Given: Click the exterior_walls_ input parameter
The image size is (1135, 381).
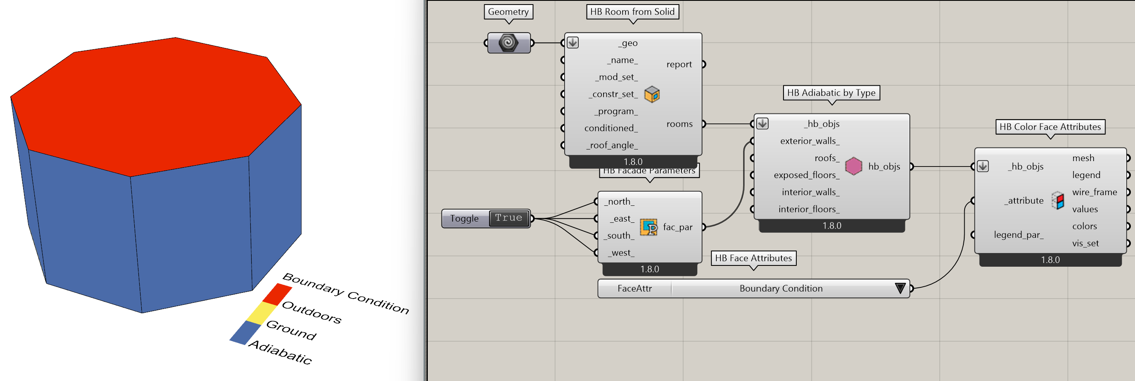Looking at the screenshot, I should 810,141.
